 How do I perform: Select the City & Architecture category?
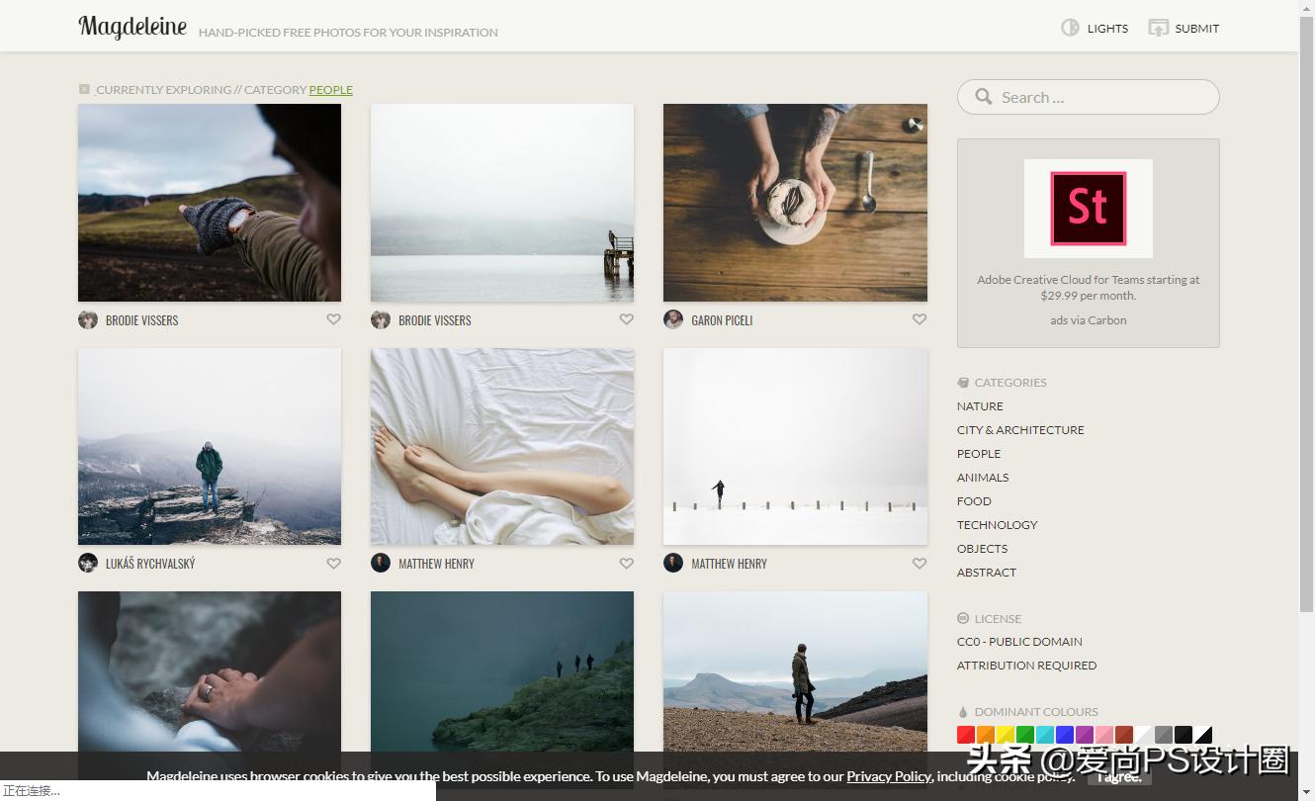(x=1020, y=430)
